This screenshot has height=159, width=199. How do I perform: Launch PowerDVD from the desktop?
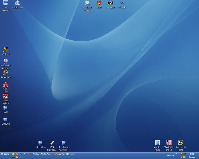click(x=6, y=73)
